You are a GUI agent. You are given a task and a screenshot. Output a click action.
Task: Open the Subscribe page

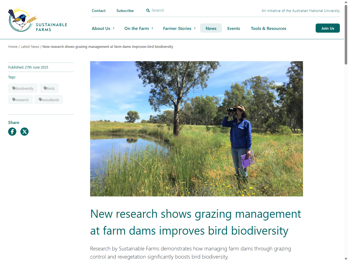pyautogui.click(x=125, y=11)
